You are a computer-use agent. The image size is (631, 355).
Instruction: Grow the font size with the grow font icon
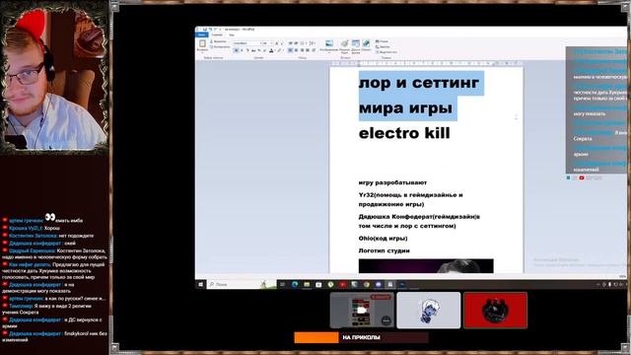coord(276,43)
